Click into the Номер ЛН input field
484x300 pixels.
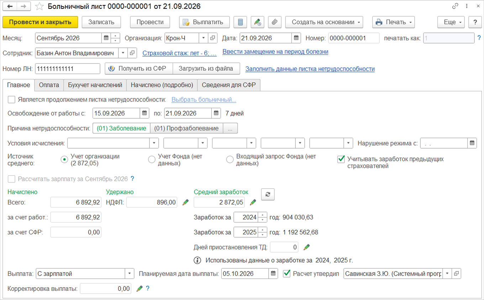point(68,69)
